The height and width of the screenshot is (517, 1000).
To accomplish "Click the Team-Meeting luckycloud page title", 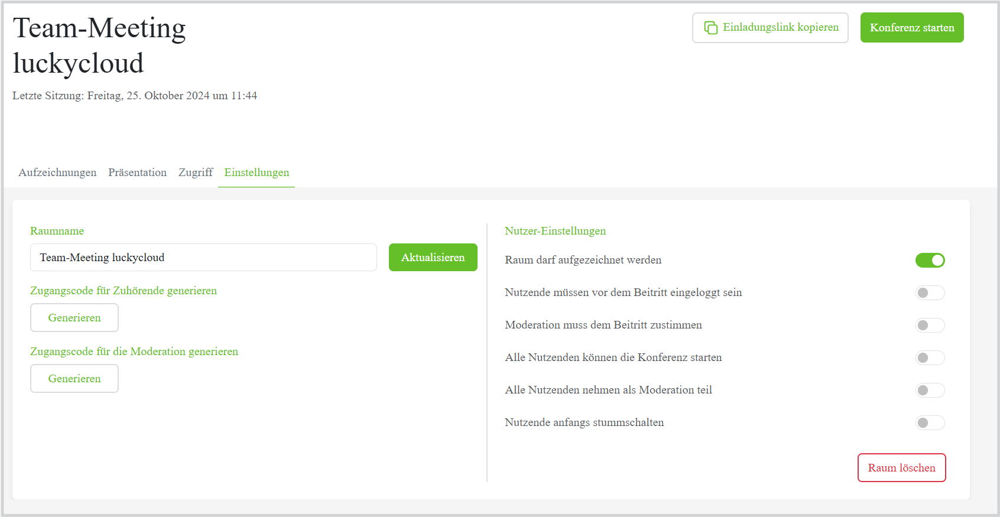I will point(99,45).
